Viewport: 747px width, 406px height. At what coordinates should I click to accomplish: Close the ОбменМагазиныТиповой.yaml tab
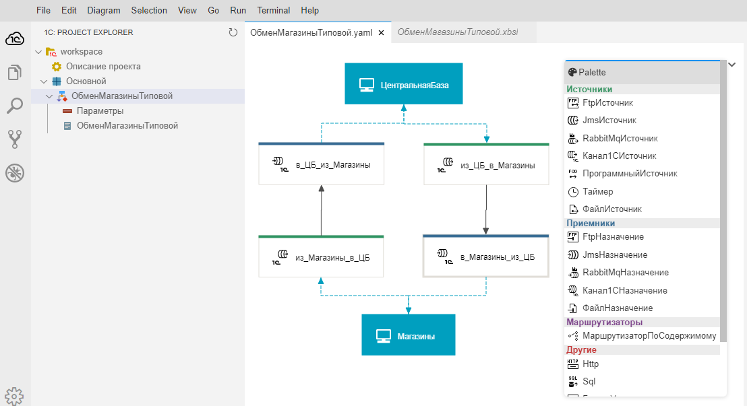381,32
